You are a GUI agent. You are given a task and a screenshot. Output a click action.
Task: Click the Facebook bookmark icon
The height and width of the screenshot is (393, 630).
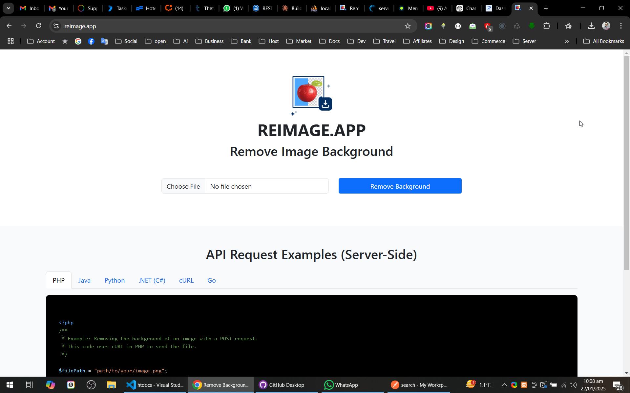pyautogui.click(x=91, y=41)
